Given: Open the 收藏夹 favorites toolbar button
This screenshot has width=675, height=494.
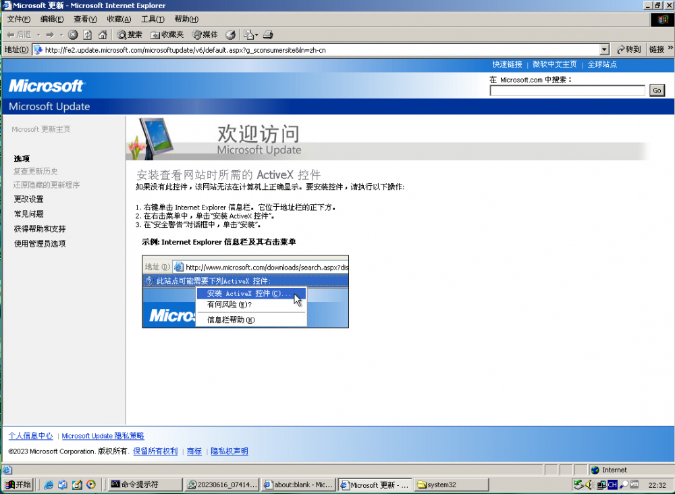Looking at the screenshot, I should [x=167, y=35].
